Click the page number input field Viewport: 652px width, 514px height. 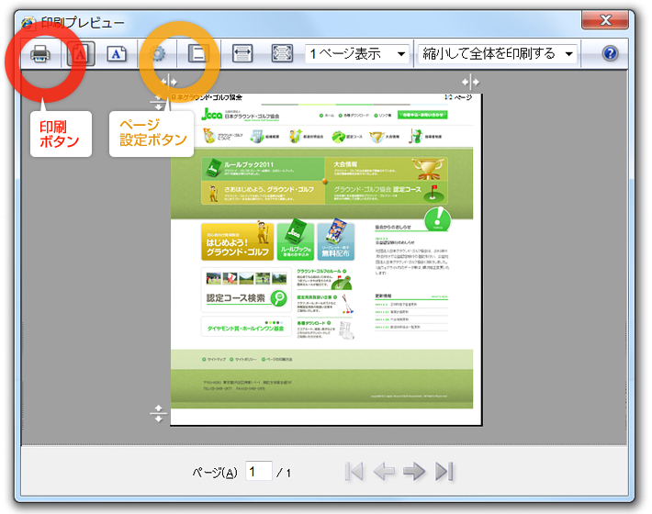click(258, 472)
